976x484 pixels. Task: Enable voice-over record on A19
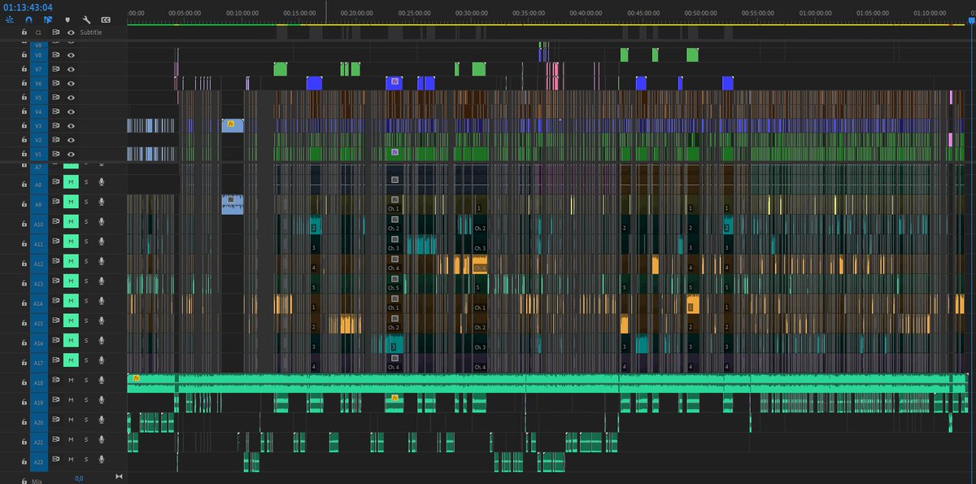pyautogui.click(x=102, y=401)
